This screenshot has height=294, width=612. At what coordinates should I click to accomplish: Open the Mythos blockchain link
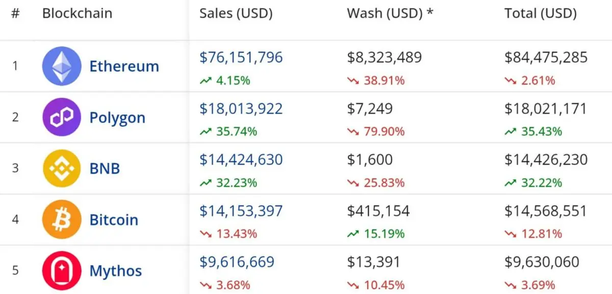[x=116, y=271]
